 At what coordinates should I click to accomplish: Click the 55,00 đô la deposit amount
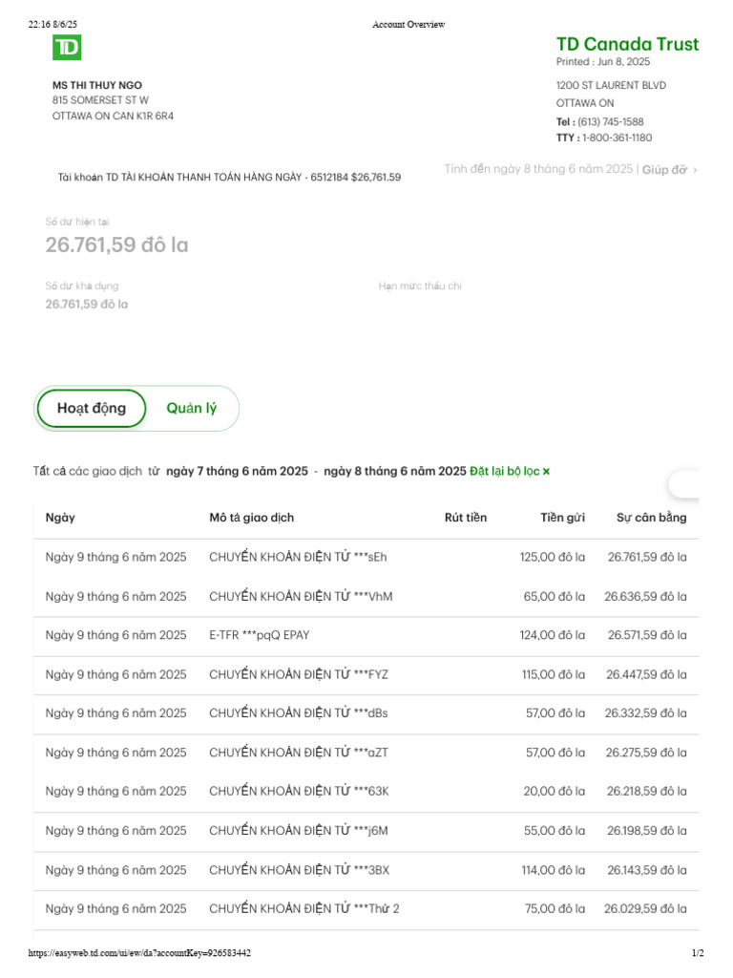555,832
